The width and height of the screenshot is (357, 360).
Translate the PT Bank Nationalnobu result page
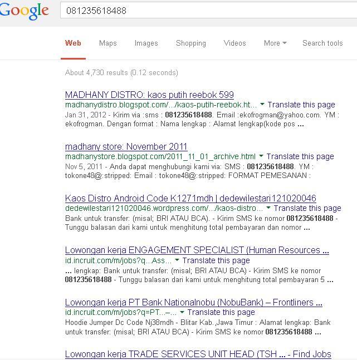pyautogui.click(x=221, y=312)
